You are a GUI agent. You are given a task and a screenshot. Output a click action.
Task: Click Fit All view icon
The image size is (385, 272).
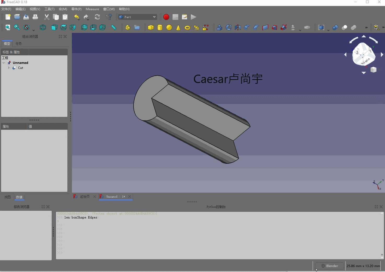pyautogui.click(x=8, y=27)
